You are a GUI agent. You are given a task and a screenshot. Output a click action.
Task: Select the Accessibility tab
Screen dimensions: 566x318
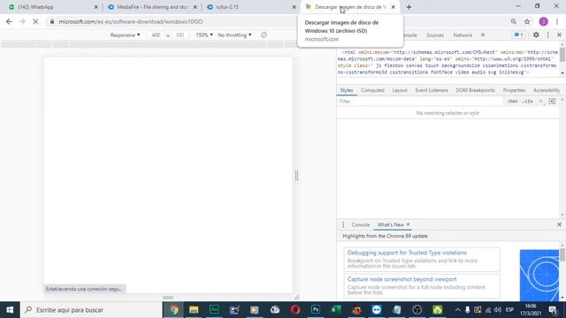547,90
